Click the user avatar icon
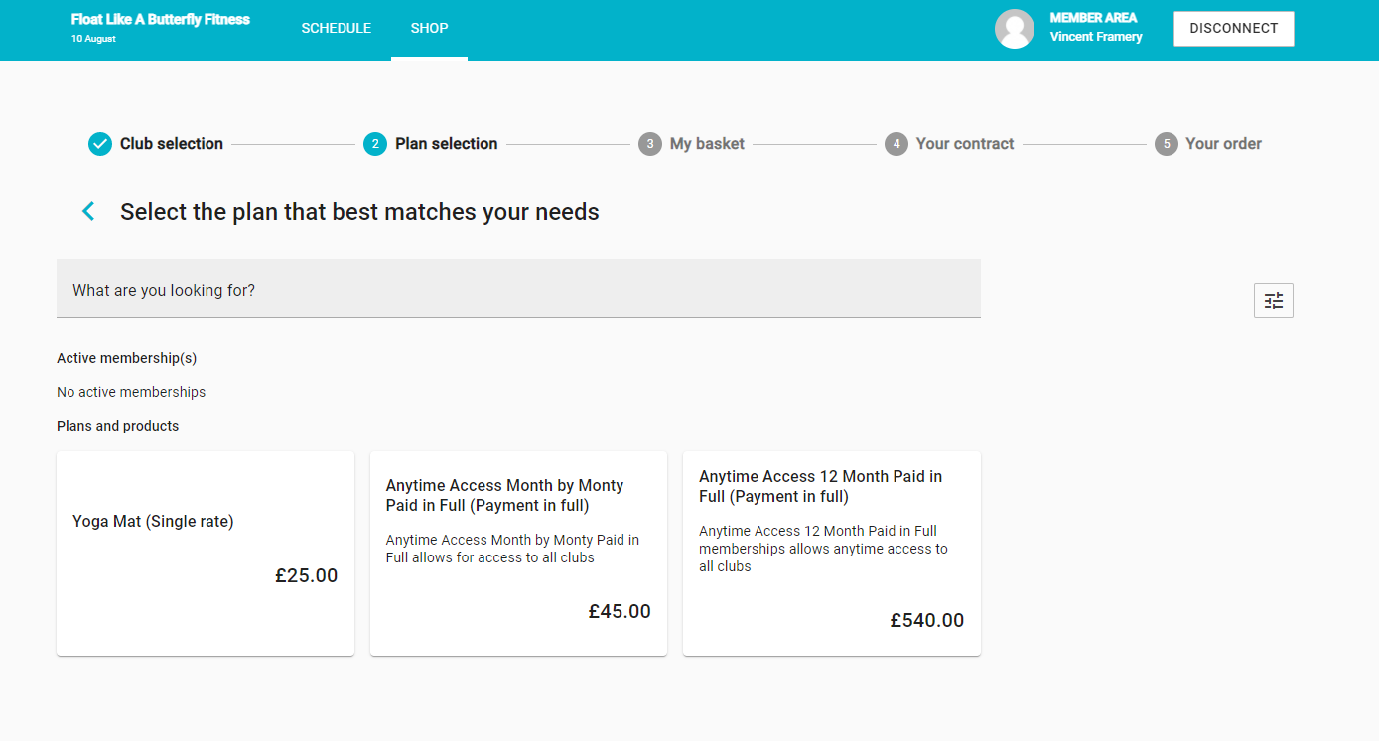This screenshot has width=1379, height=741. [1014, 29]
